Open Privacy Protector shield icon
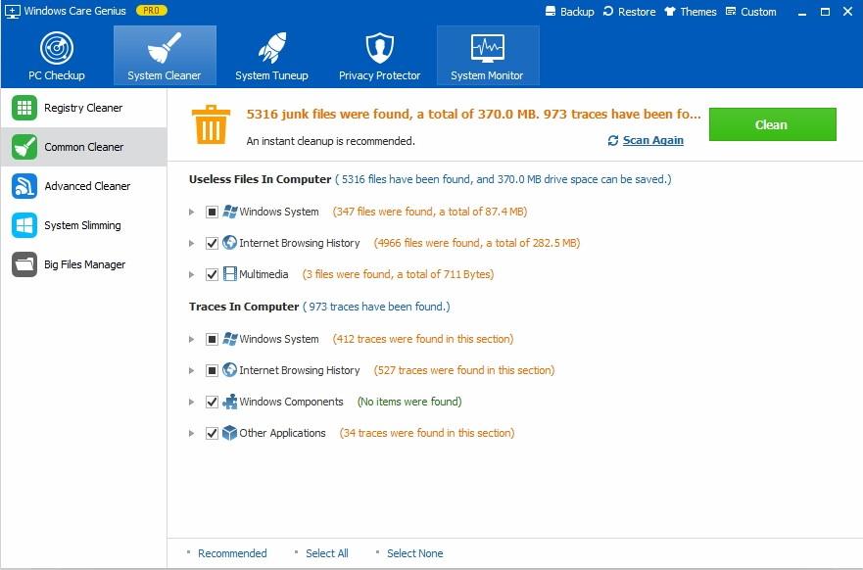 380,48
